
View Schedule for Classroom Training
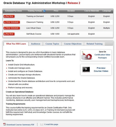(x=12, y=22)
